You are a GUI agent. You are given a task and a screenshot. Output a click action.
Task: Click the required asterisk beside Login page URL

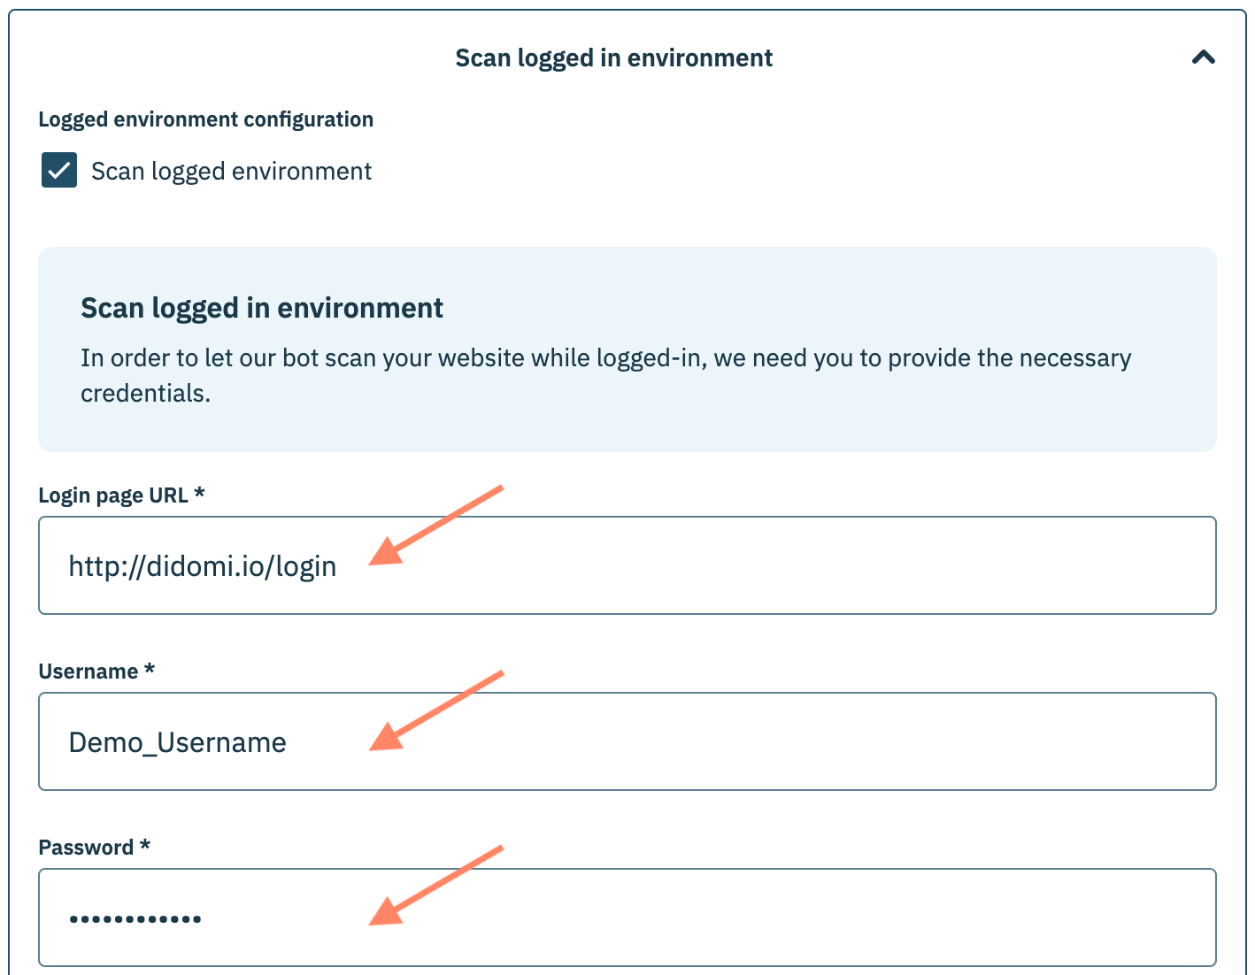pos(199,494)
